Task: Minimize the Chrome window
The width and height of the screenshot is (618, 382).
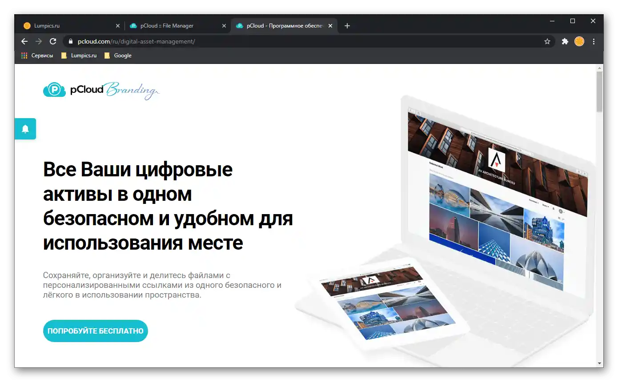Action: 552,21
